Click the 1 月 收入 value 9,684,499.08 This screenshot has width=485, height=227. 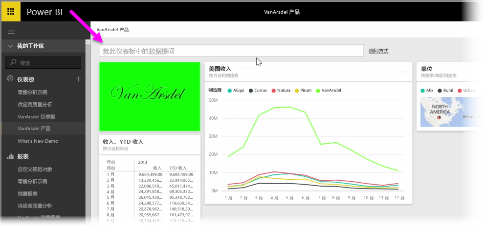[150, 174]
